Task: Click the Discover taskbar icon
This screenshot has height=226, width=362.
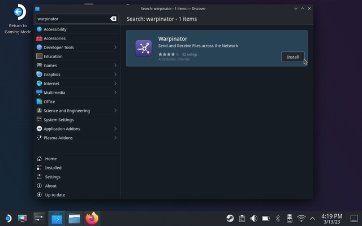Action: (57, 218)
